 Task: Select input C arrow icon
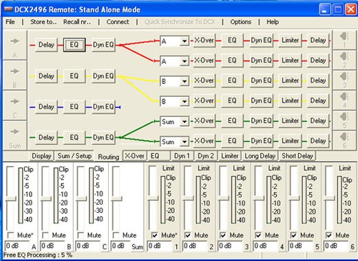click(15, 102)
